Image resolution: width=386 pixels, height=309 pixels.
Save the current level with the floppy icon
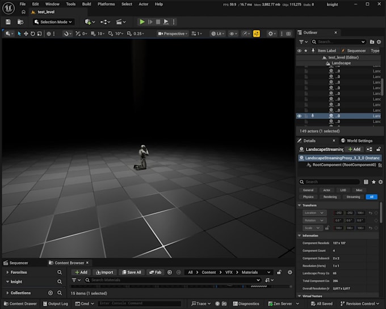pos(8,22)
